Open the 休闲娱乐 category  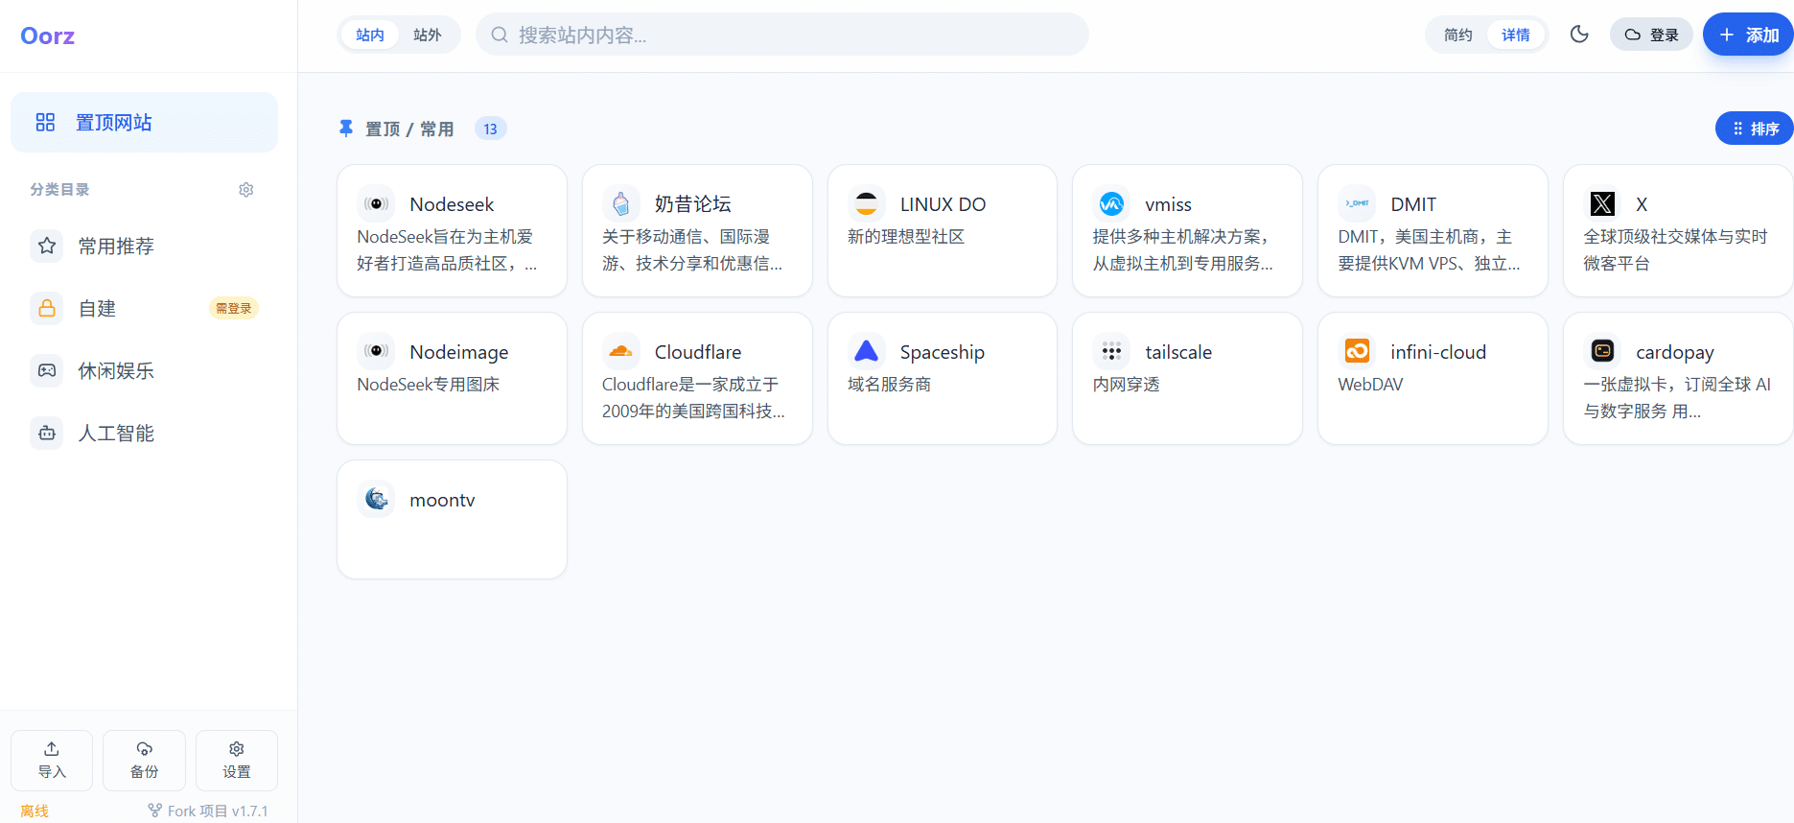pos(145,371)
